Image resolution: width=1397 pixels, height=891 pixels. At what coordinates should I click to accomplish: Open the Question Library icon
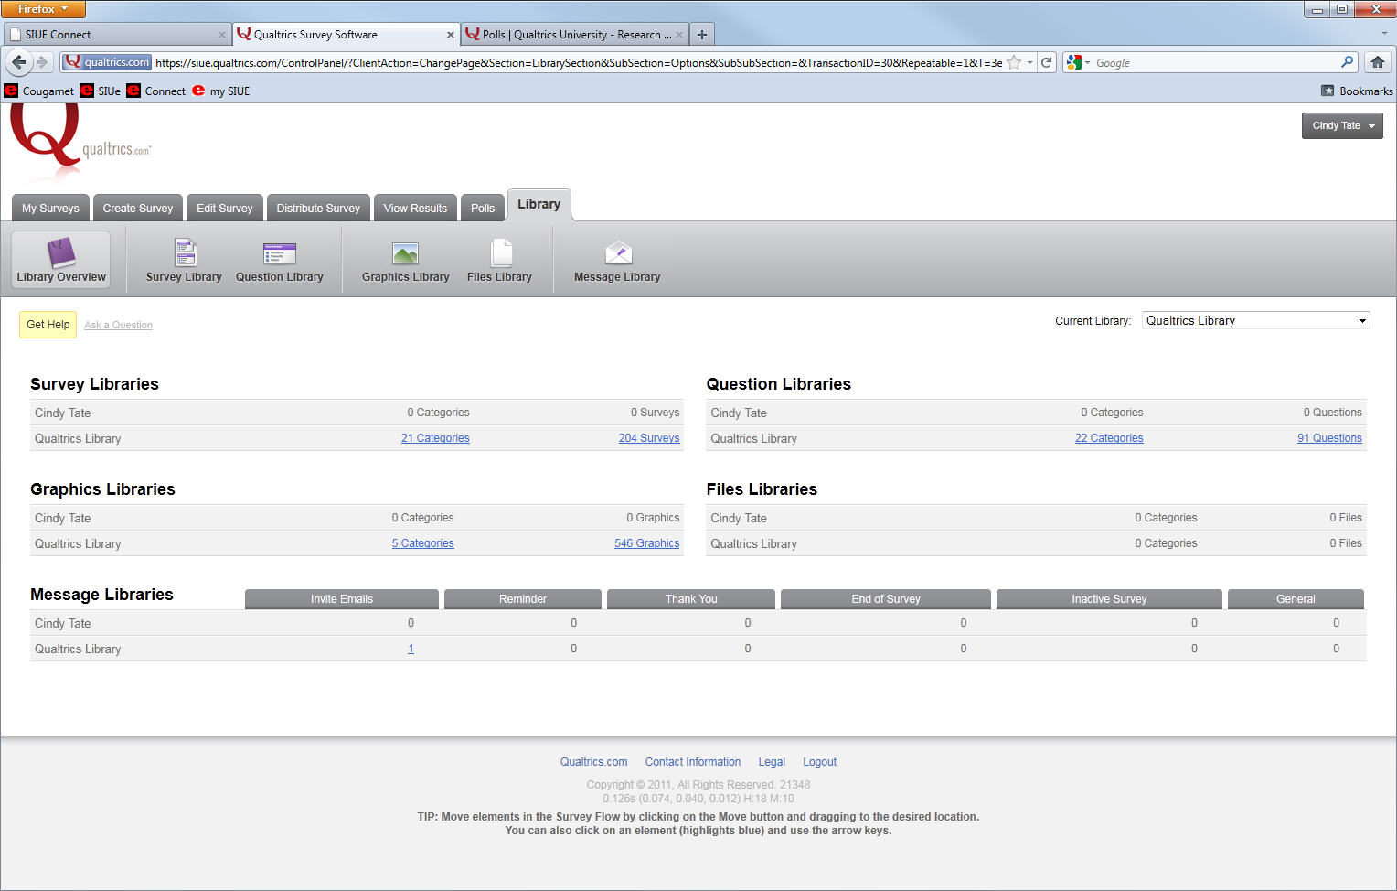pyautogui.click(x=279, y=252)
